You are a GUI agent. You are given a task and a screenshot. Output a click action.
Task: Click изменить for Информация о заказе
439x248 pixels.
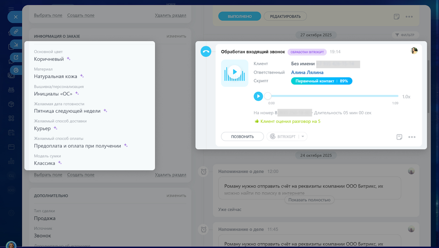[176, 36]
